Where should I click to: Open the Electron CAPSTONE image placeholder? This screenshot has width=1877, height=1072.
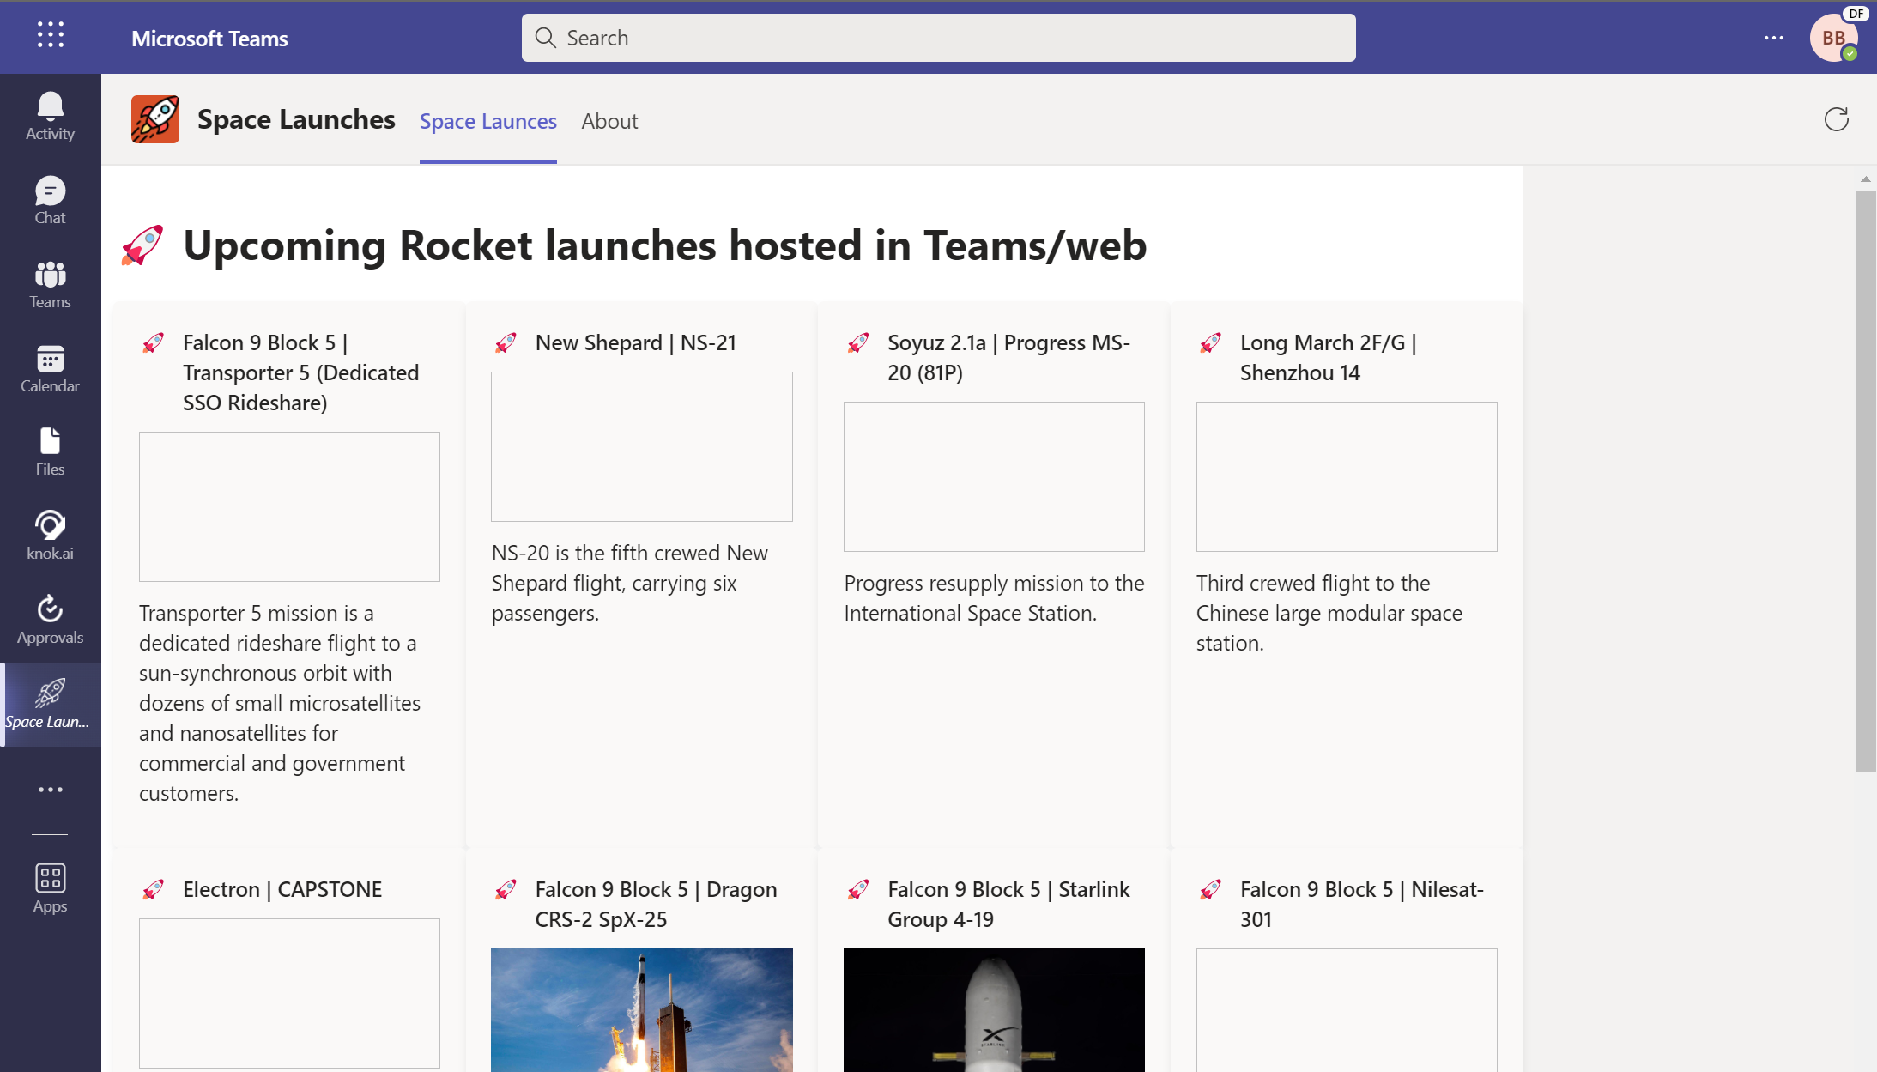[x=289, y=993]
